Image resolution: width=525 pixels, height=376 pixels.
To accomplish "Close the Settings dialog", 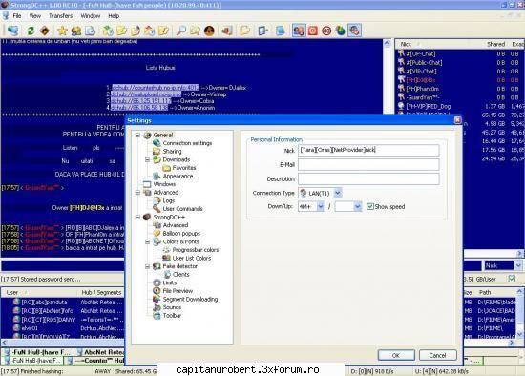I will point(457,120).
